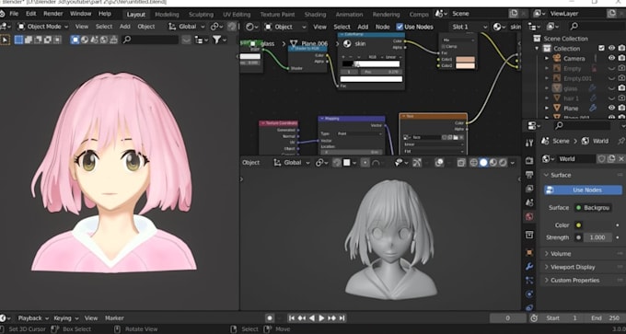This screenshot has height=334, width=626.
Task: Adjust the world Strength 1.000 field
Action: (x=597, y=237)
